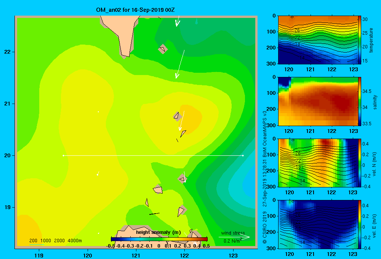Screen dimensions: 381x259
Task: Click the wind stress scale arrow
Action: pyautogui.click(x=234, y=237)
